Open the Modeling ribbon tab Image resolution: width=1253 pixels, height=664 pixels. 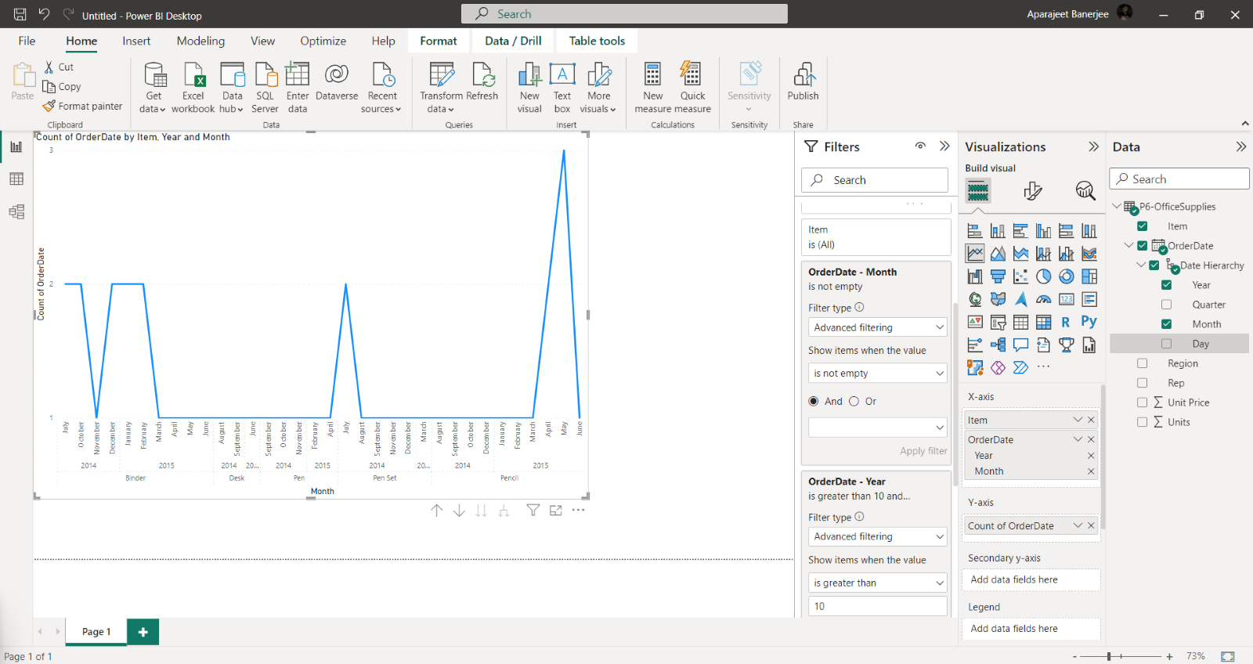pyautogui.click(x=200, y=41)
